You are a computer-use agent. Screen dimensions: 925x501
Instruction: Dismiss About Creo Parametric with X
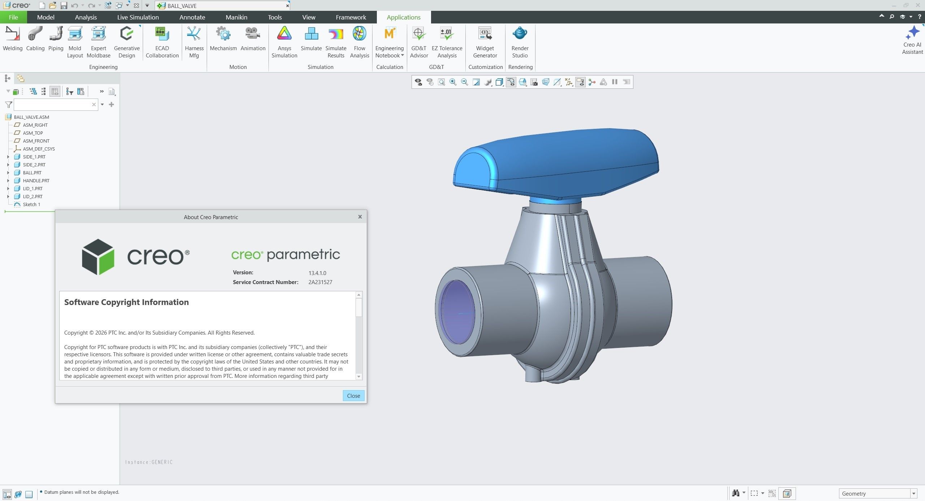point(360,217)
